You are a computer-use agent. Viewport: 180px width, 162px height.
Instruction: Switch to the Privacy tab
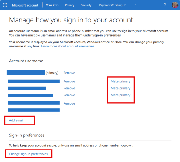(69, 5)
